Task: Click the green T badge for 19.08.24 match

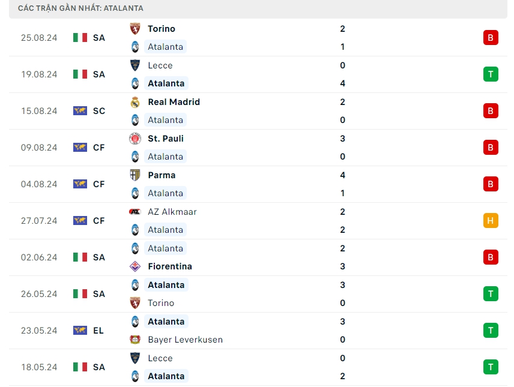Action: coord(491,74)
